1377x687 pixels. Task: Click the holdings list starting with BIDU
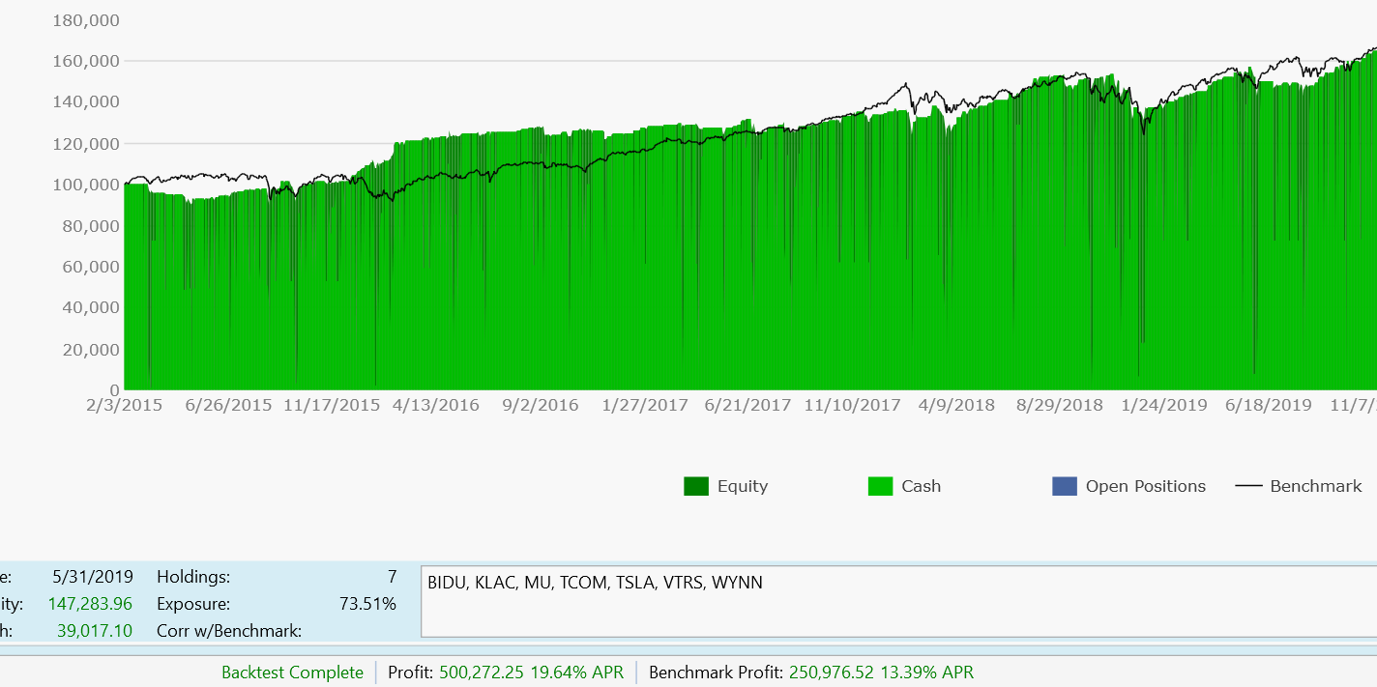(x=594, y=583)
